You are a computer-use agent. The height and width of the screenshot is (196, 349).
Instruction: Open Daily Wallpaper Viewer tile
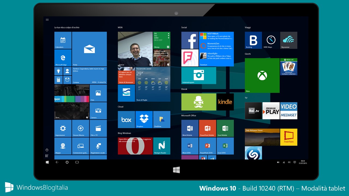(262, 137)
